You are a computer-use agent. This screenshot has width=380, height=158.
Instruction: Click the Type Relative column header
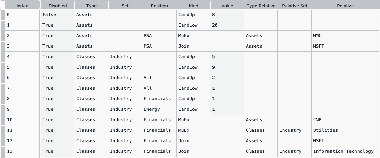(x=261, y=5)
